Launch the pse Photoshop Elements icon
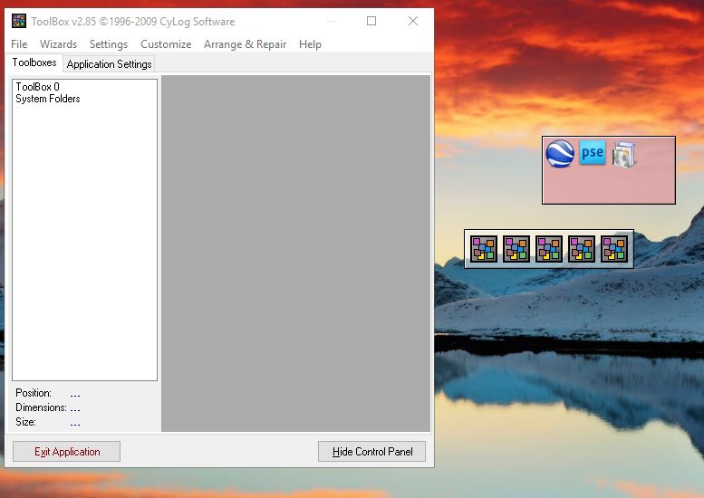Image resolution: width=704 pixels, height=498 pixels. pos(593,152)
